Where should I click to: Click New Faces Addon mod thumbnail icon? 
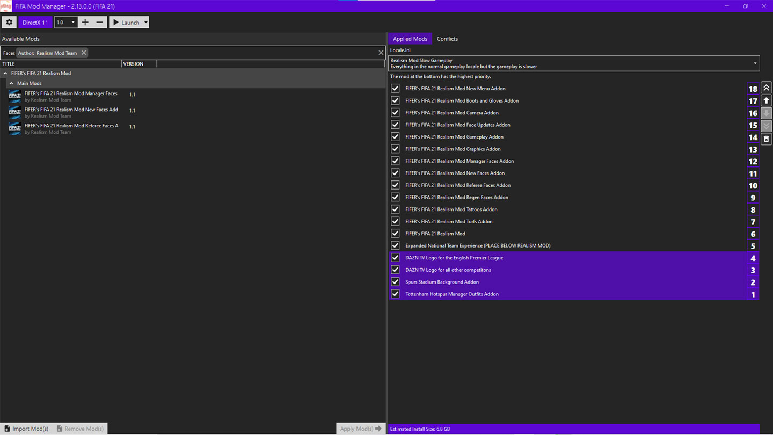(14, 112)
